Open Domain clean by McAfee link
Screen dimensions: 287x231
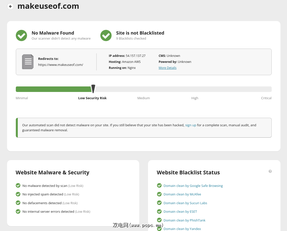tap(182, 194)
